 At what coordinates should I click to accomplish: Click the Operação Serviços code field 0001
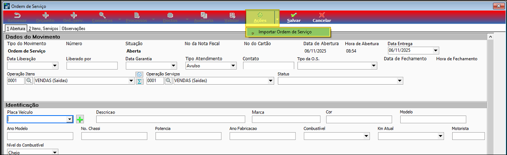155,81
